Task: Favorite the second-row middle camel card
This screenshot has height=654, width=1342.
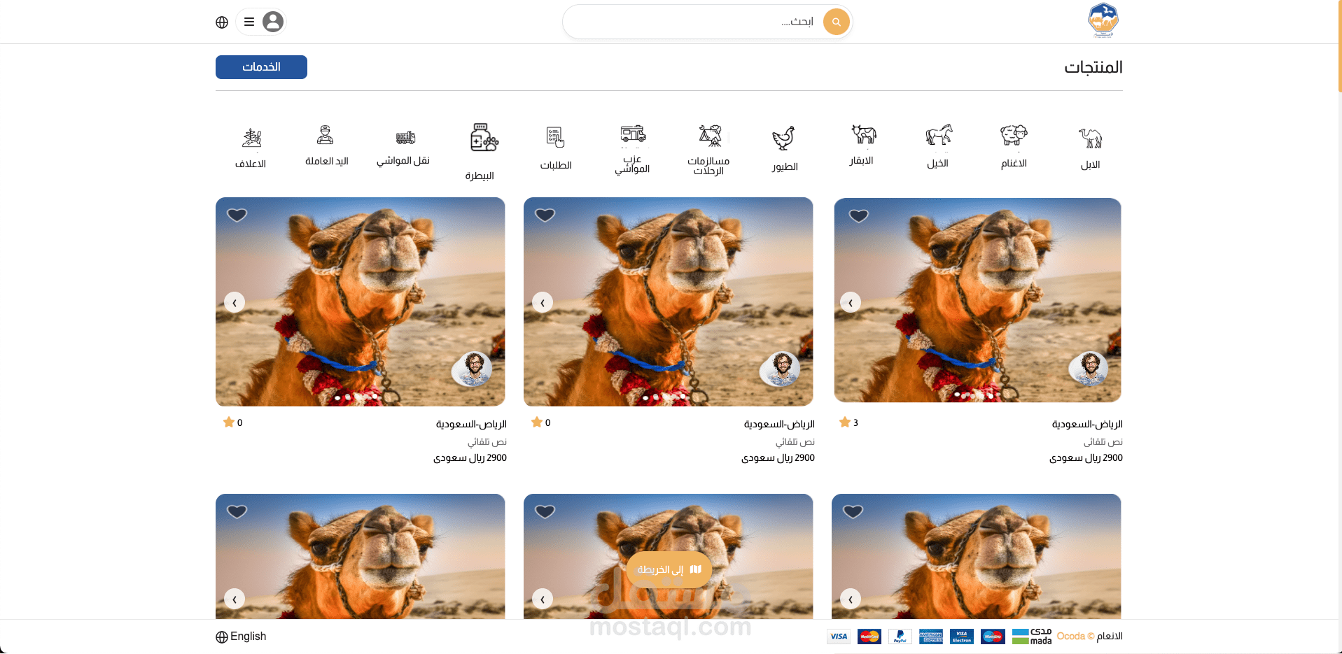Action: (x=545, y=511)
